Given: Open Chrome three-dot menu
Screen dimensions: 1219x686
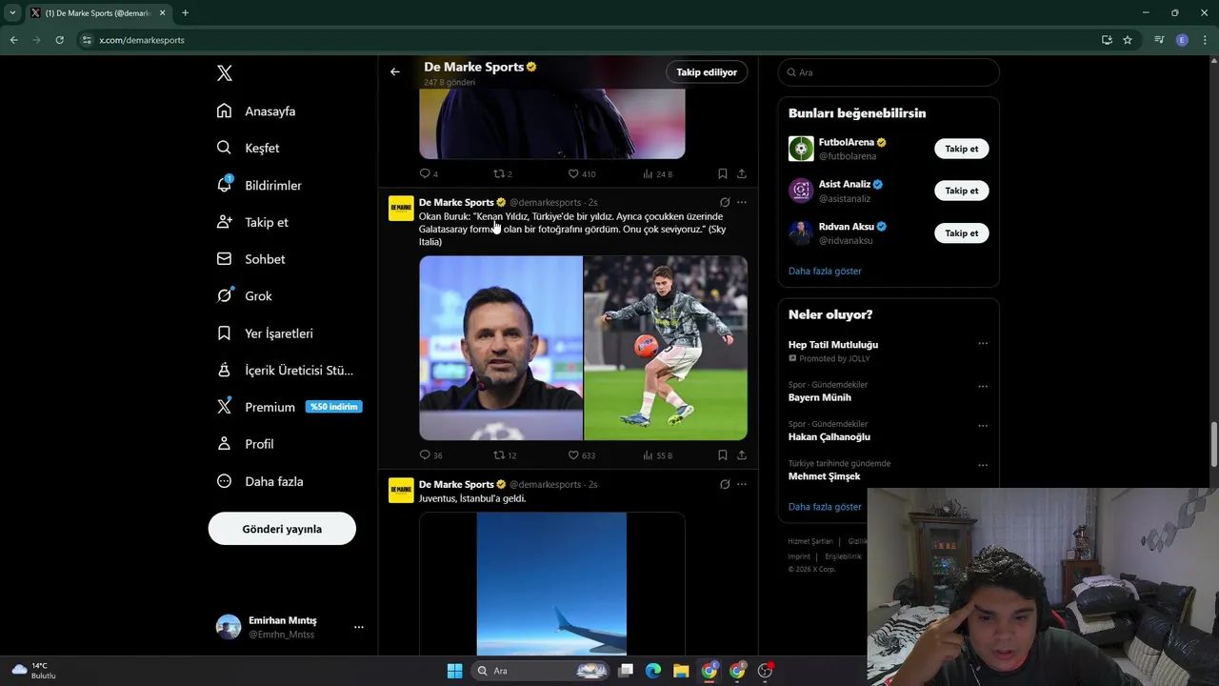Looking at the screenshot, I should click(1206, 40).
